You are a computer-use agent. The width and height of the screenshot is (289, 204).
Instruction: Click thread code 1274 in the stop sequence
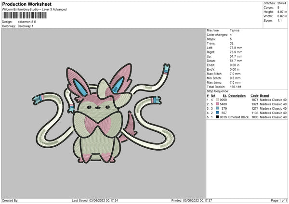[255, 109]
